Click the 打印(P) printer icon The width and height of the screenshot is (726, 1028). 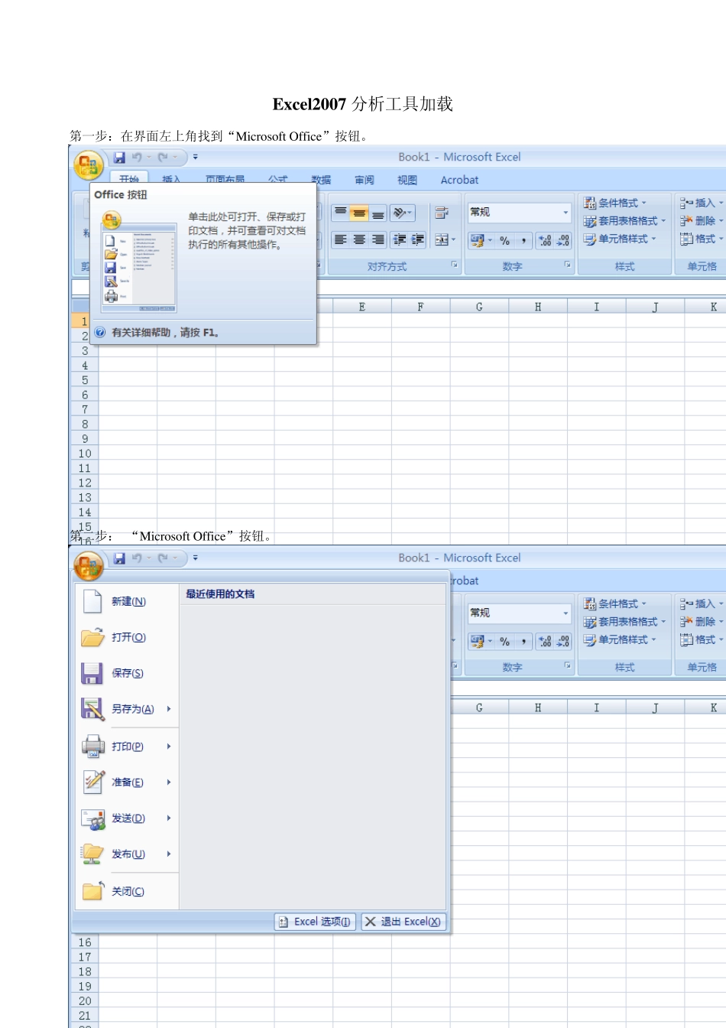[x=93, y=746]
